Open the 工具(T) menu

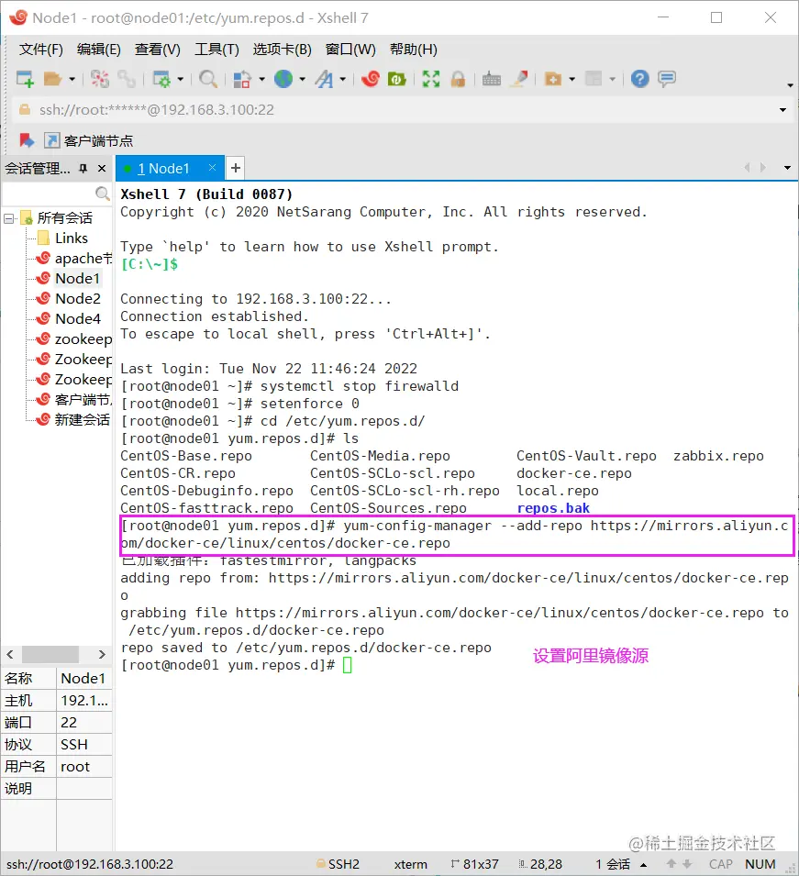pos(216,50)
